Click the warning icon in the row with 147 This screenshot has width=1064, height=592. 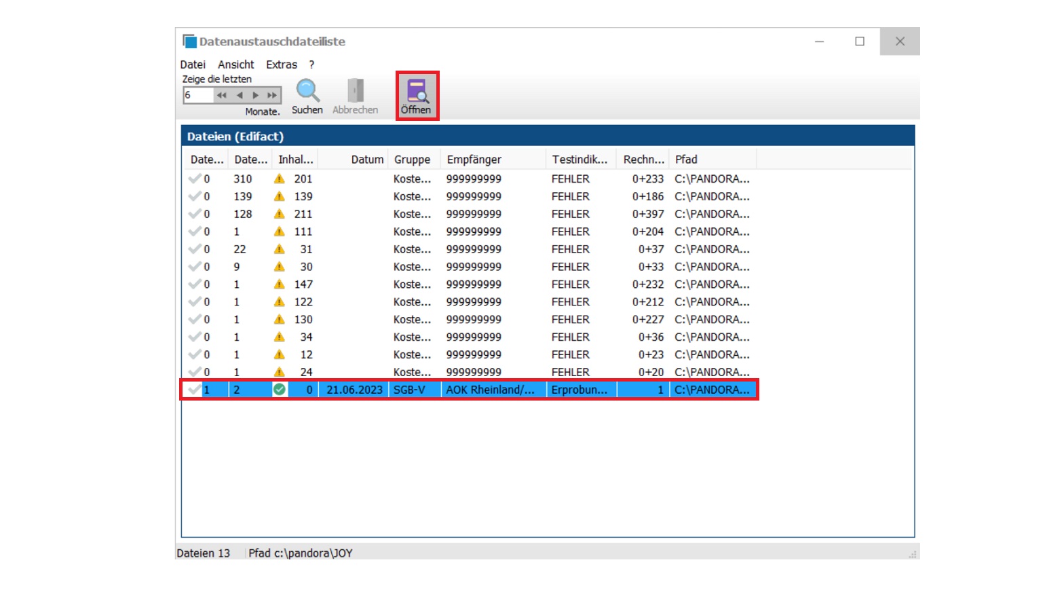coord(279,284)
